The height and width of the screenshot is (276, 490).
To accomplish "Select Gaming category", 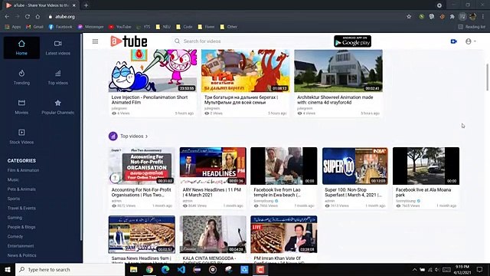I will point(15,218).
